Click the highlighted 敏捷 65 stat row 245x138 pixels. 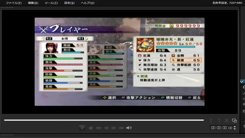point(186,60)
